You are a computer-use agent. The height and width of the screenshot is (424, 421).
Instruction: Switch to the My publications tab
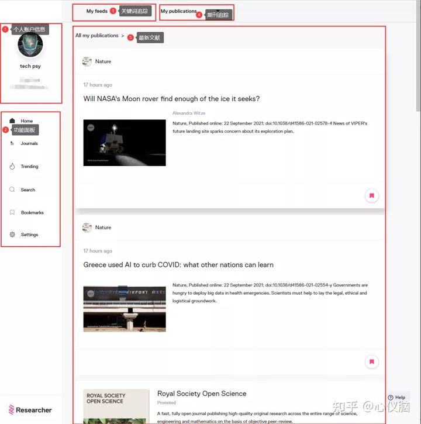(x=178, y=11)
